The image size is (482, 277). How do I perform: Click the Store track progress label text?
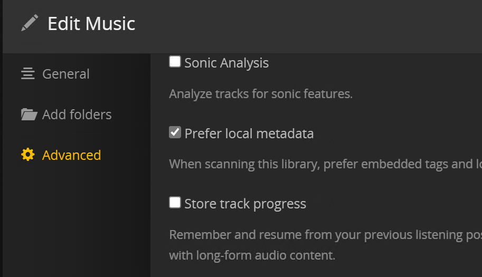click(x=245, y=204)
